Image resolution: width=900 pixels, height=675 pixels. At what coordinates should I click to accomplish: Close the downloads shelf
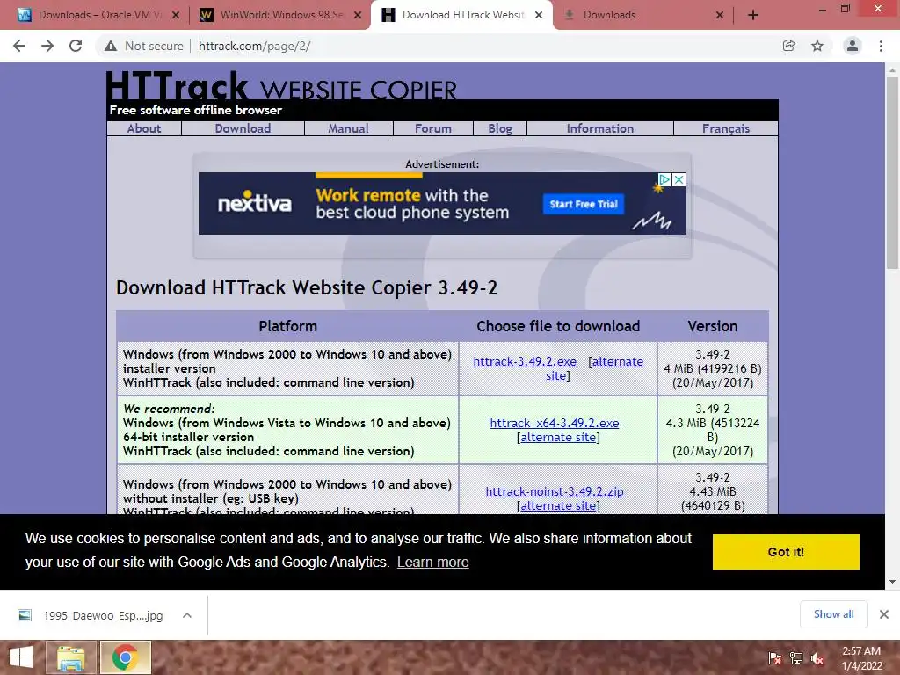[x=884, y=614]
